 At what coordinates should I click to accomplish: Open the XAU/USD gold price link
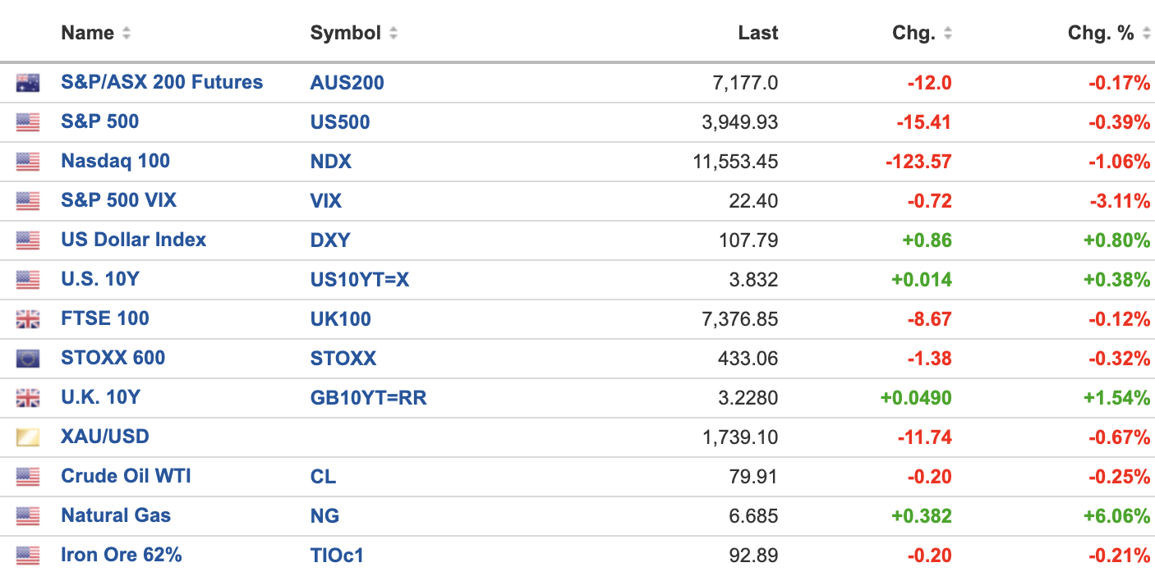tap(105, 437)
